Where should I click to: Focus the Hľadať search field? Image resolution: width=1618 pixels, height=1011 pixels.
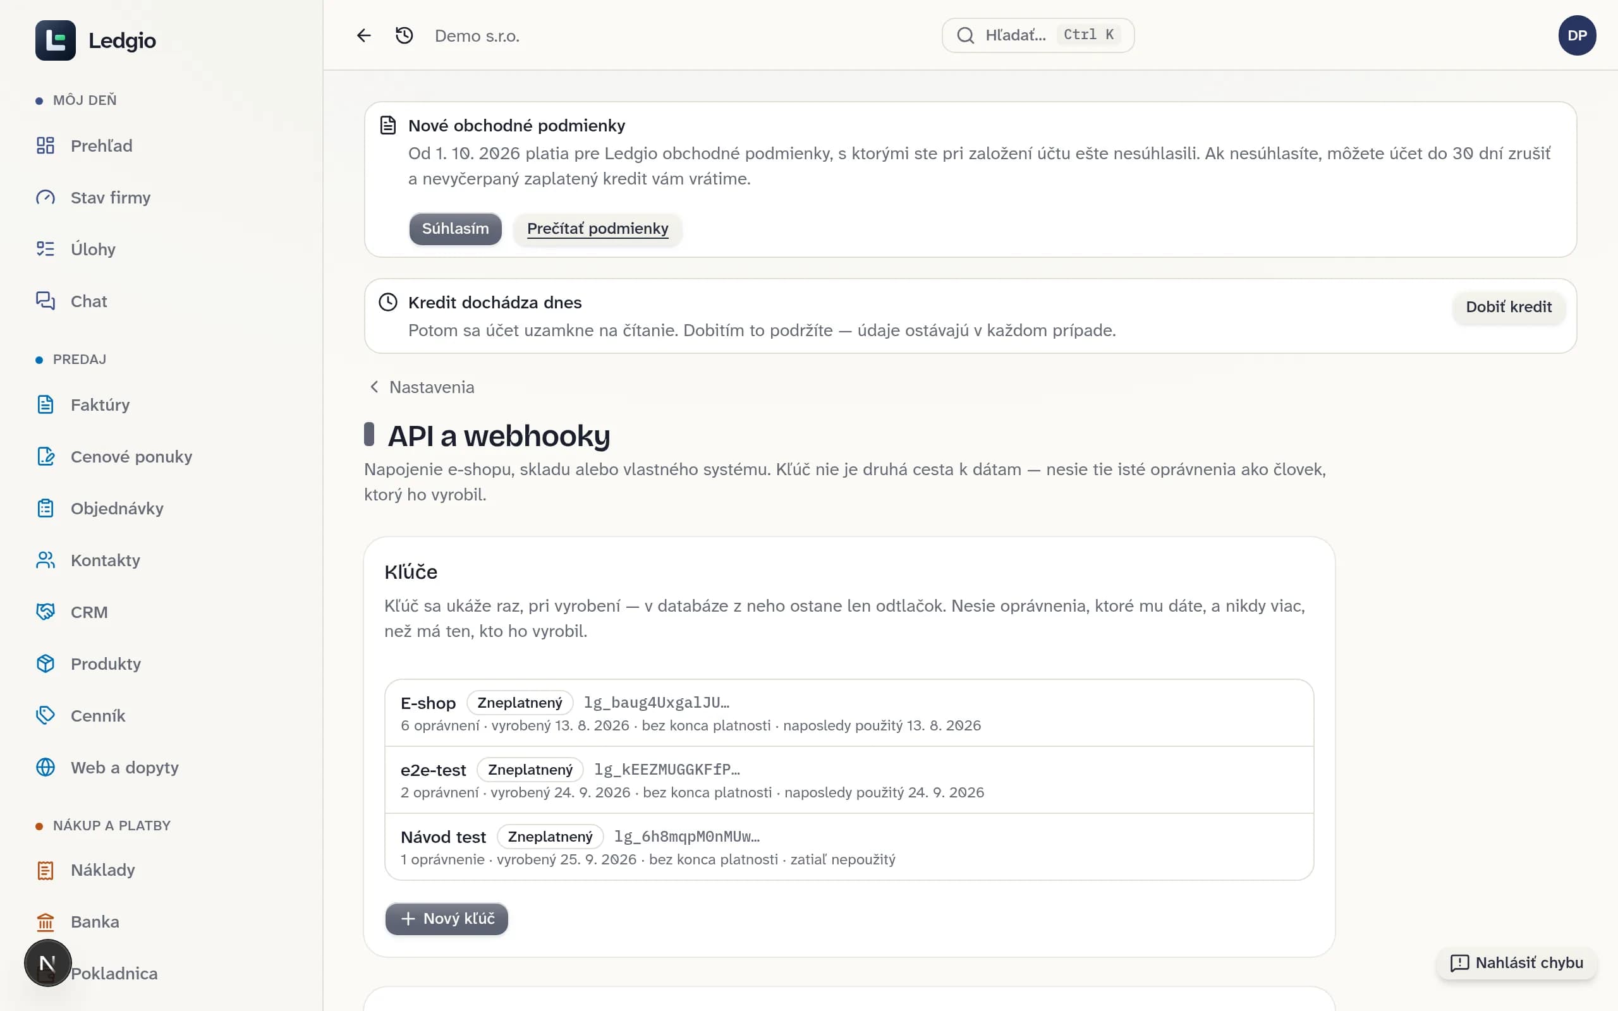click(1038, 35)
